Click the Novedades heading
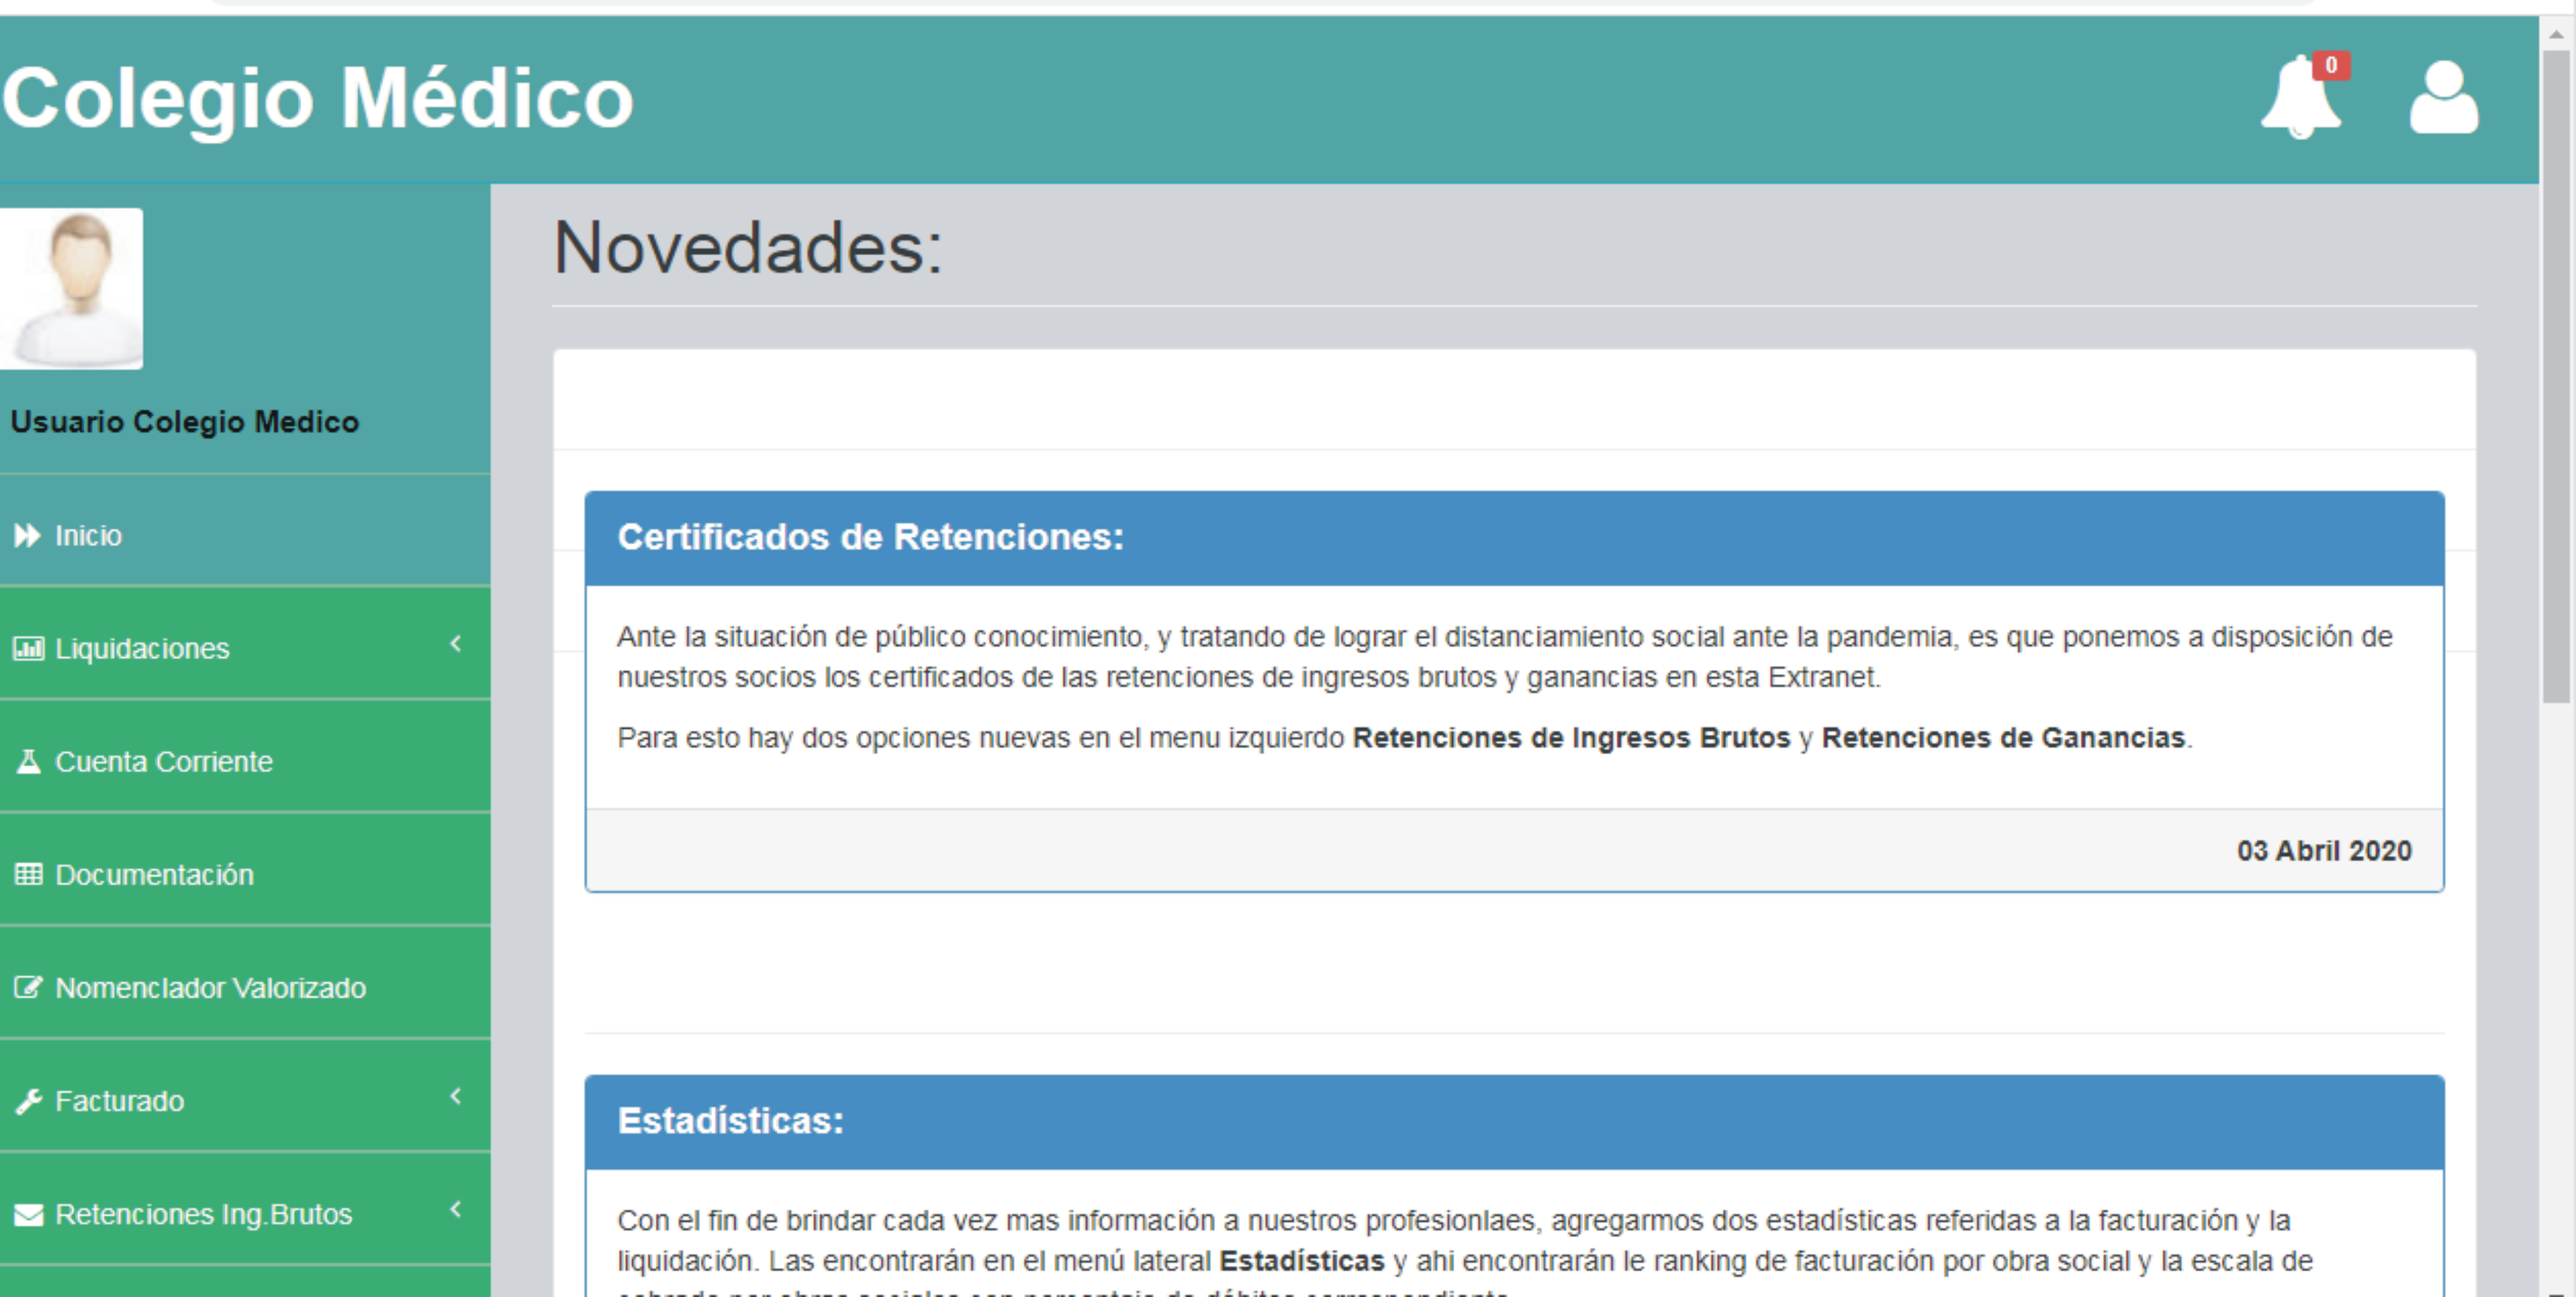The image size is (2576, 1297). 748,247
